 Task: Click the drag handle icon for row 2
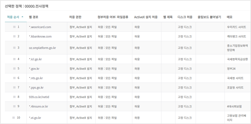[x=14, y=36]
